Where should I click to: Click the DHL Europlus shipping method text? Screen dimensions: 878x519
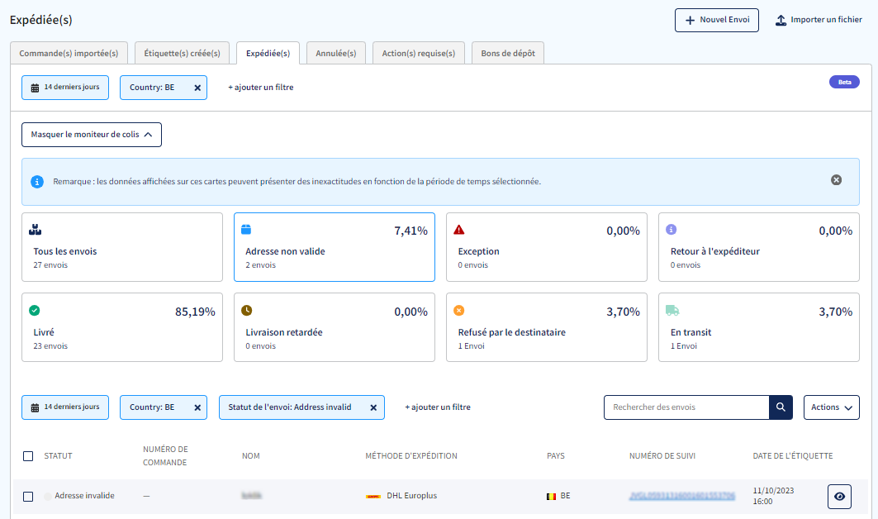coord(412,496)
